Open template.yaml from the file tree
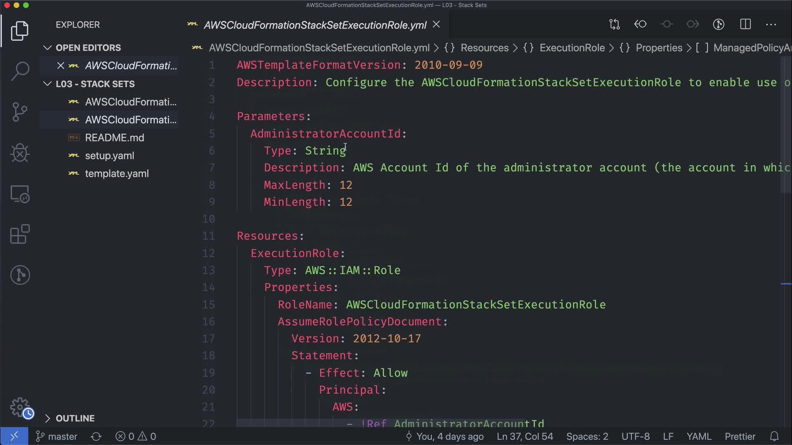Screen dimensions: 792x445 117,173
